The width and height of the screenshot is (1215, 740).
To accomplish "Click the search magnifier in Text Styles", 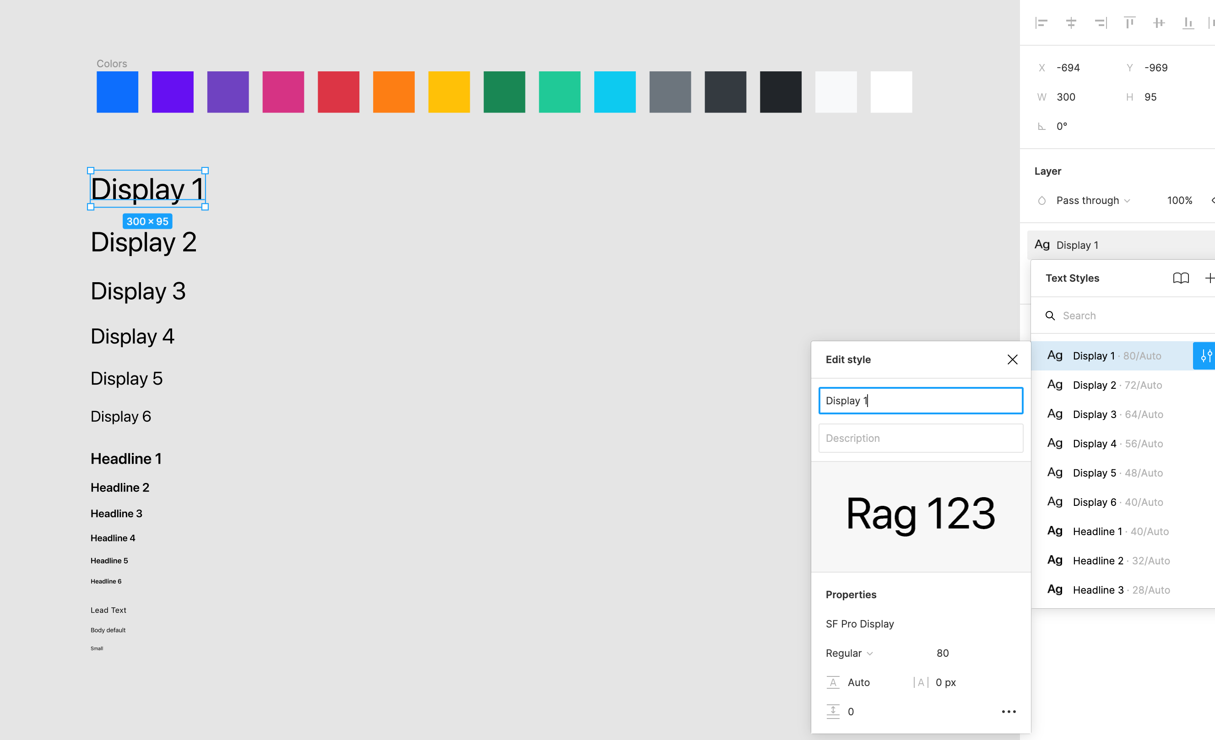I will pyautogui.click(x=1050, y=316).
